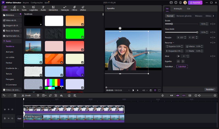Click the Exportar button

[x=195, y=2]
